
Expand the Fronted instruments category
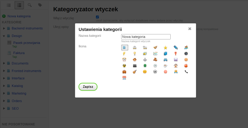coord(4,71)
